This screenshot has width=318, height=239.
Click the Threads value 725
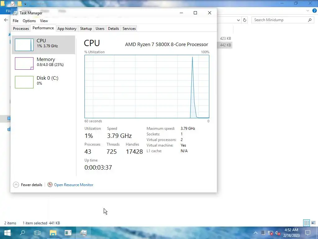(111, 152)
